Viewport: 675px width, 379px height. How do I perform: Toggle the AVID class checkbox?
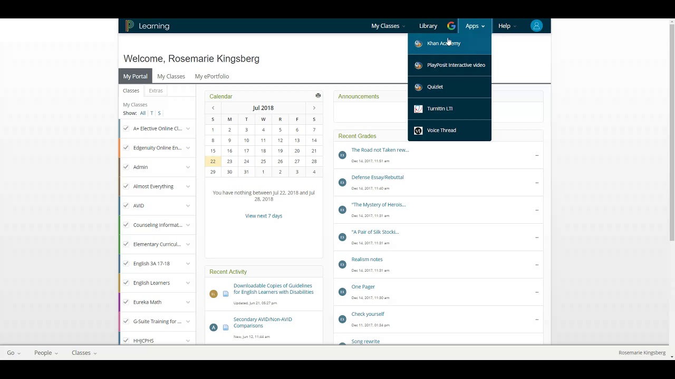tap(126, 206)
